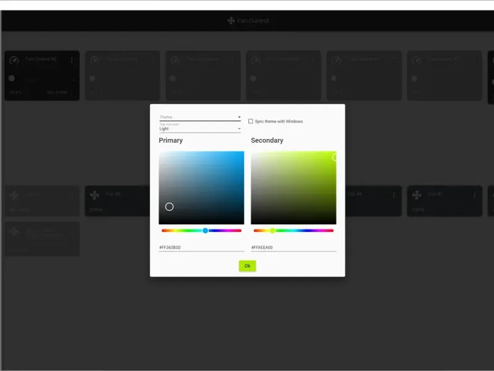Click the fan icon on Fan #3 card
The width and height of the screenshot is (494, 371).
[x=94, y=195]
